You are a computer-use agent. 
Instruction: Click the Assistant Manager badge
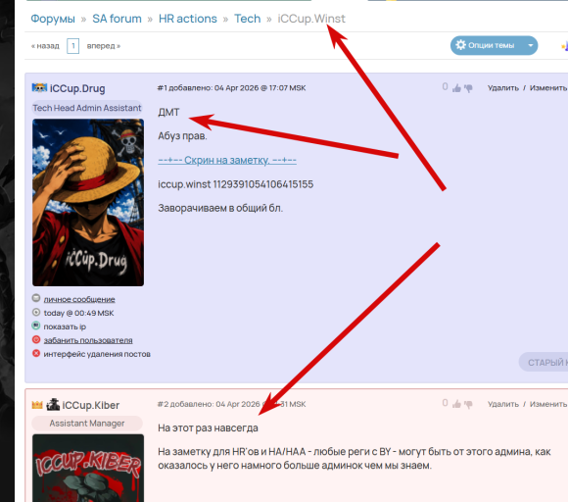click(87, 424)
